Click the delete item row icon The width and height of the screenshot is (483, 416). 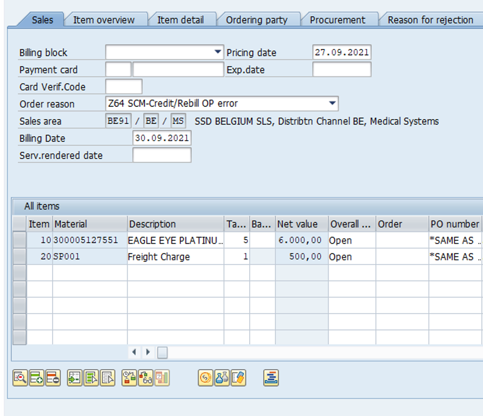(53, 377)
